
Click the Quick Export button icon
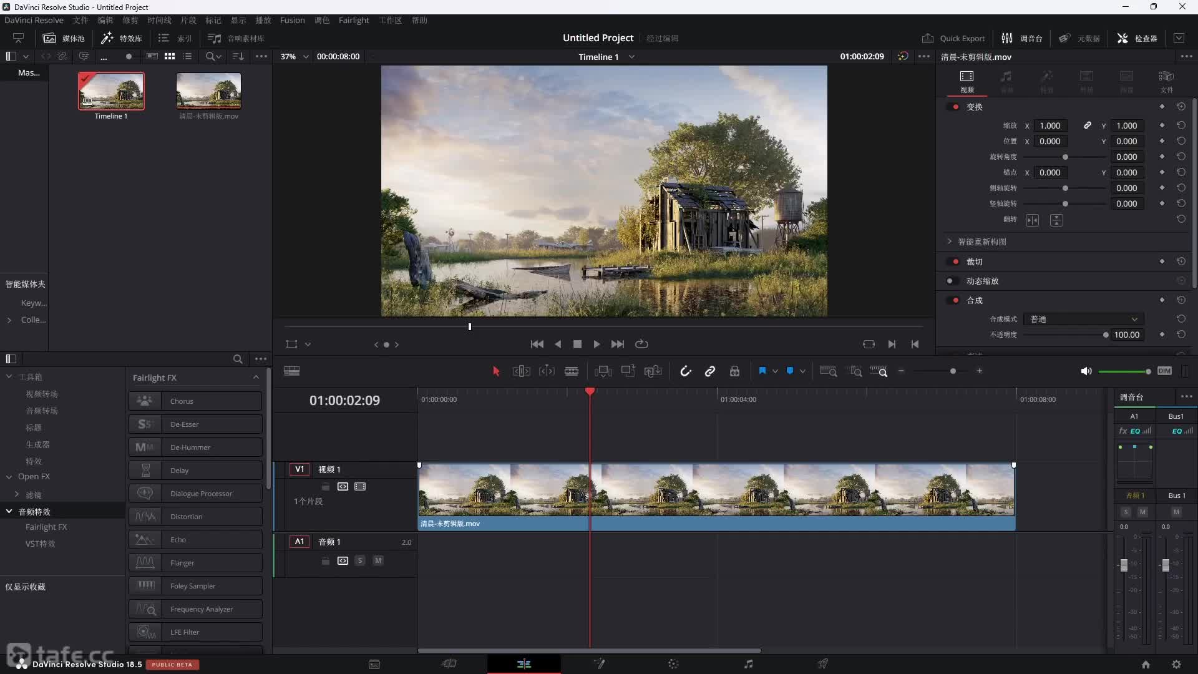927,38
